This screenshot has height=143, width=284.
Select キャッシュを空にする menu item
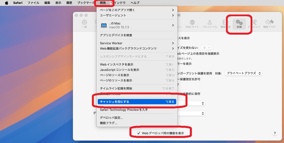[x=137, y=102]
